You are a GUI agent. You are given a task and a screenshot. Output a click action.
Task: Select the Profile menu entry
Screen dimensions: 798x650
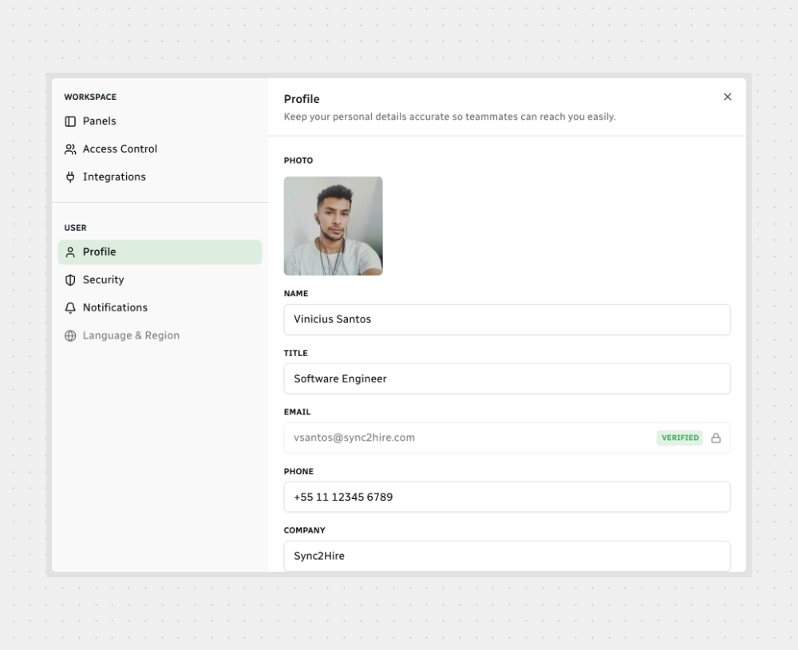(x=160, y=252)
